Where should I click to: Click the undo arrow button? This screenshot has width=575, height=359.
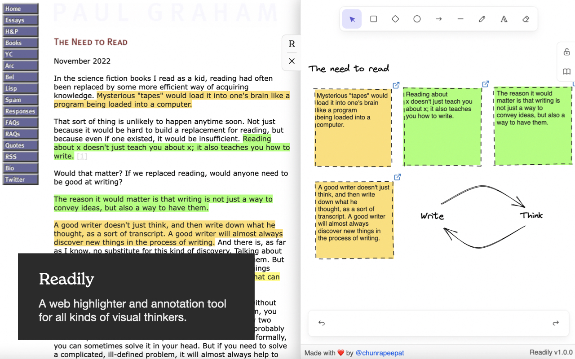(322, 323)
